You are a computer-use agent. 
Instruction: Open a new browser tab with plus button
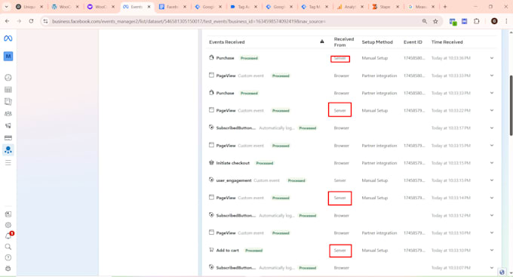pos(445,7)
